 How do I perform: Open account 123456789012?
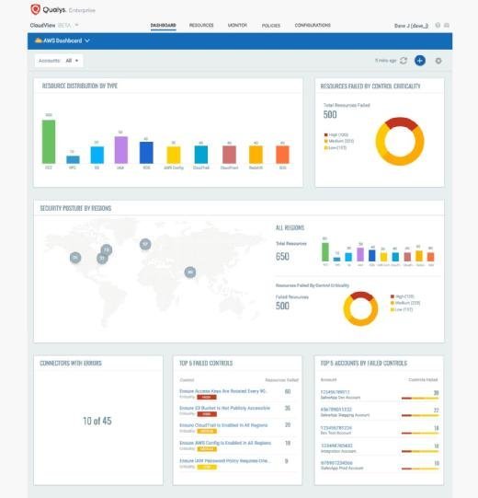tap(335, 392)
